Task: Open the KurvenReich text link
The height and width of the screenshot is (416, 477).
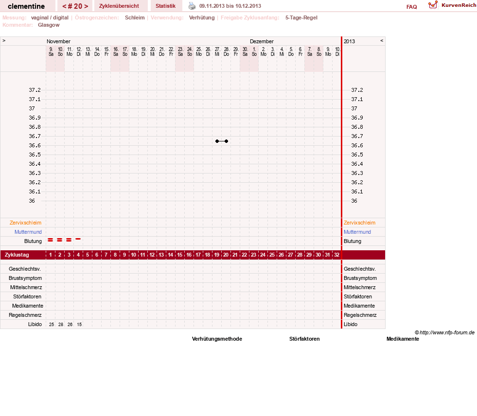Action: pos(459,5)
